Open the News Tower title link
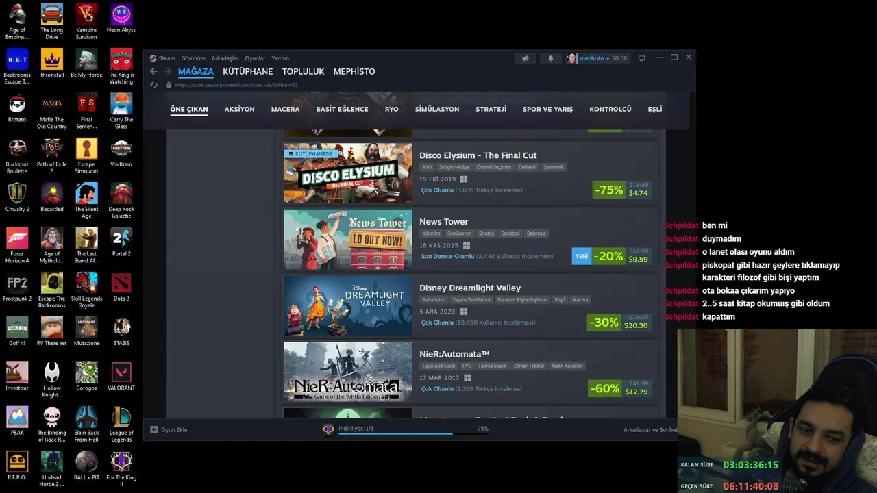877x493 pixels. (443, 222)
